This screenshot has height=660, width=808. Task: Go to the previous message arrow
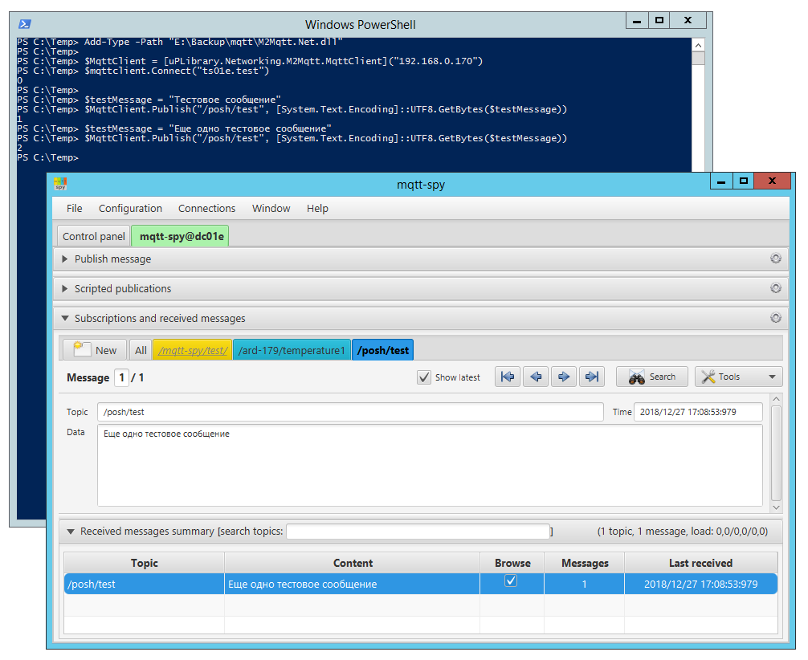coord(536,377)
